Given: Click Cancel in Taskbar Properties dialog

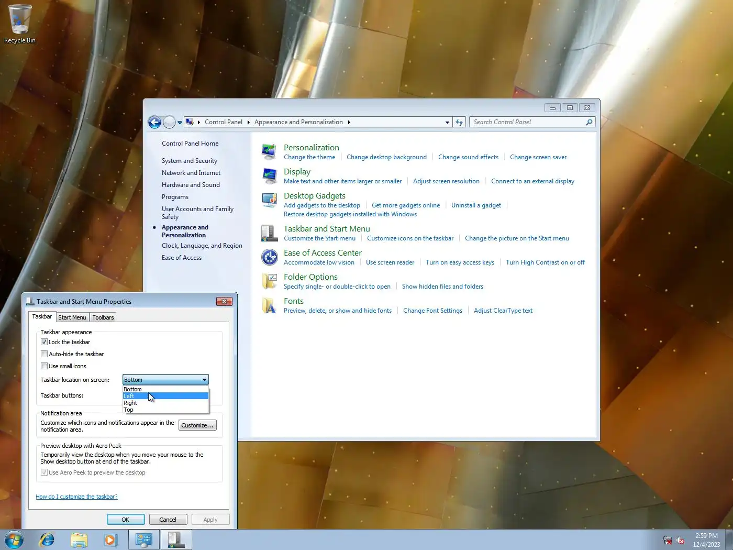Looking at the screenshot, I should 168,520.
